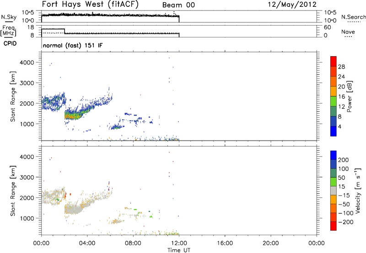
Task: Click the date '12/May/2012' at top right
Action: [x=292, y=5]
